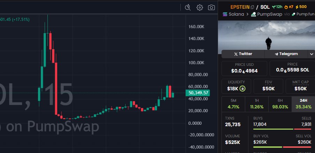Take a chart snapshot with camera icon
This screenshot has height=153, width=315.
click(x=211, y=8)
